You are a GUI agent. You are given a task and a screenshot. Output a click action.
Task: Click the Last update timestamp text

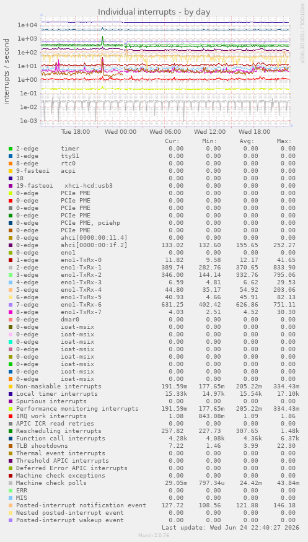231,528
